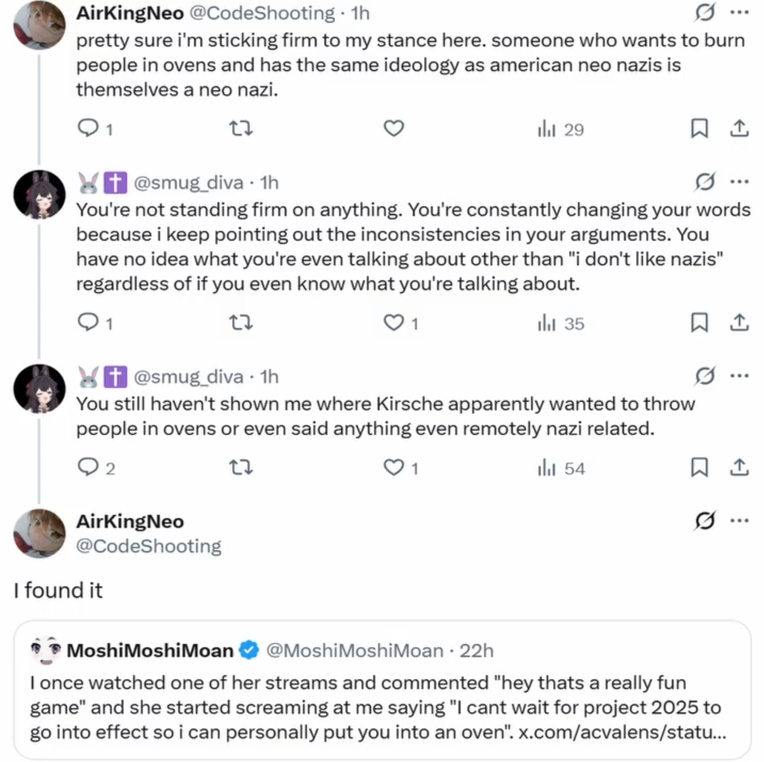Share AirKingNeo's first tweet

(739, 129)
